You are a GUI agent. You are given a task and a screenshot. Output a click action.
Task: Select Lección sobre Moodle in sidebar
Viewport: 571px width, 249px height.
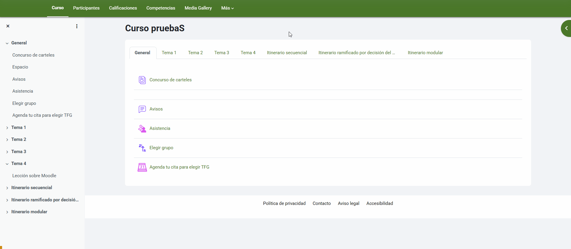click(34, 176)
